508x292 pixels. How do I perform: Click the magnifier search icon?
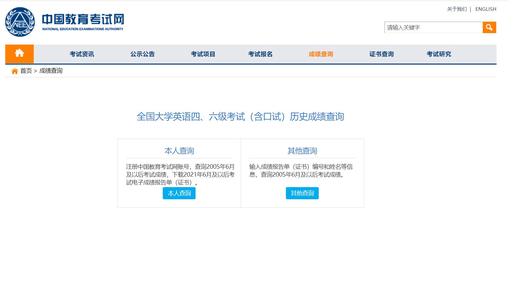[x=489, y=27]
